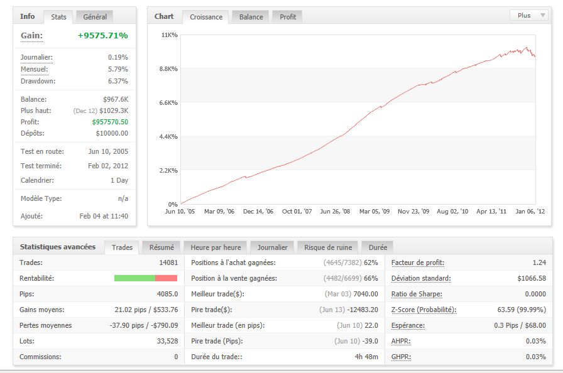Select the Croissance chart tab
The image size is (563, 373).
point(206,17)
